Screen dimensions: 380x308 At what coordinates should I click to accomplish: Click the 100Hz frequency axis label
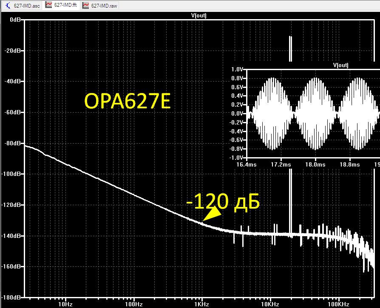134,304
